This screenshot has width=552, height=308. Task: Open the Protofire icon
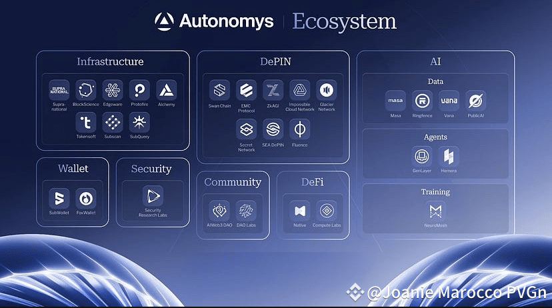click(x=139, y=90)
